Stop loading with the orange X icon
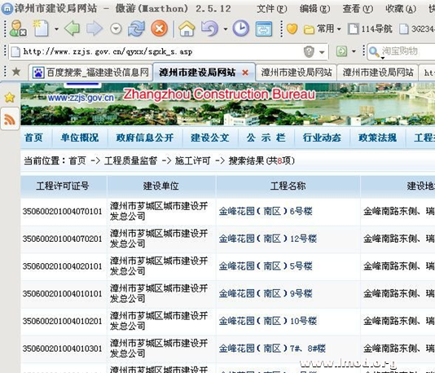This screenshot has height=373, width=435. pyautogui.click(x=159, y=29)
